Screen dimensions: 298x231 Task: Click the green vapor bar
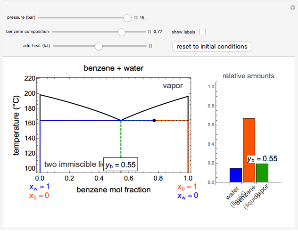(262, 173)
